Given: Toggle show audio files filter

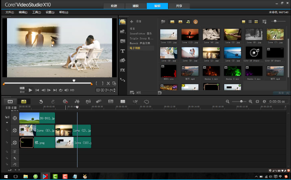Looking at the screenshot, I should 188,22.
